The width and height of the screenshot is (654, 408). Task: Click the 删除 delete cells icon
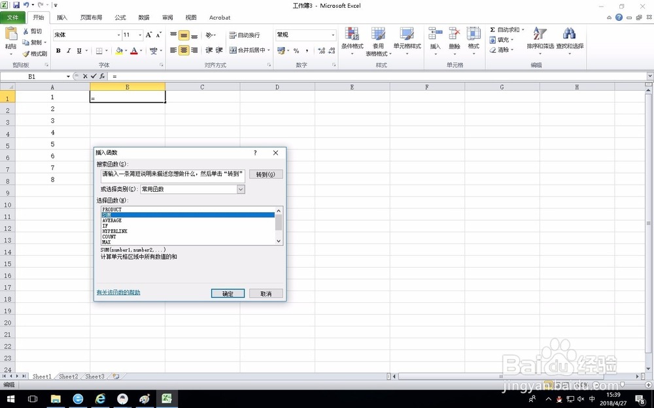(x=455, y=33)
